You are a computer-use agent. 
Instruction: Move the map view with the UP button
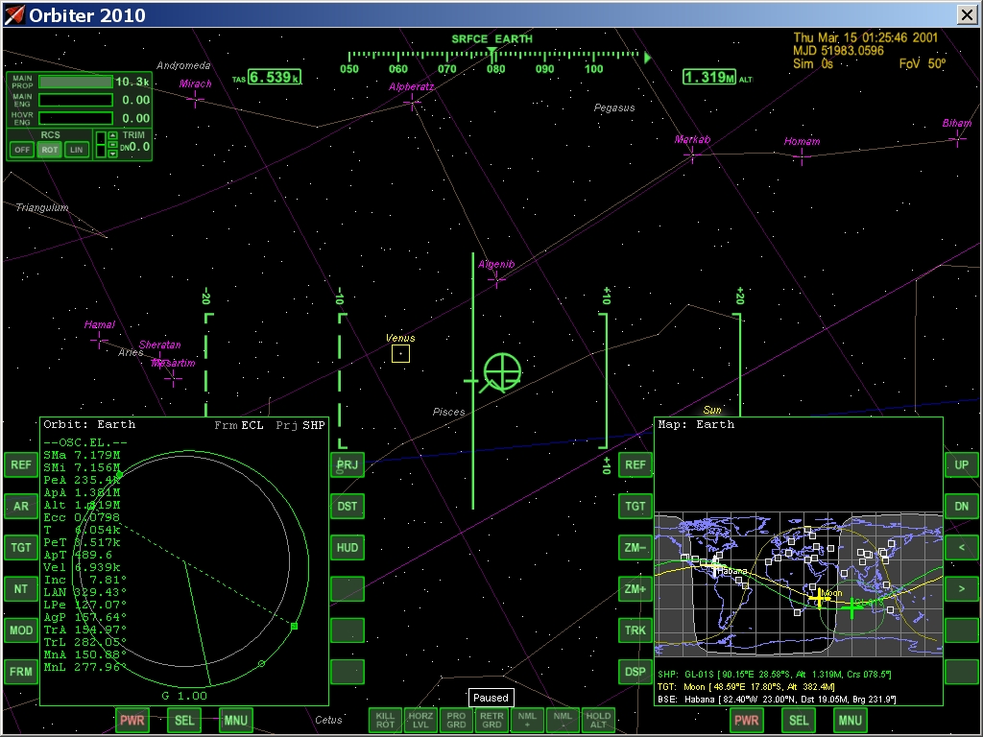point(962,464)
